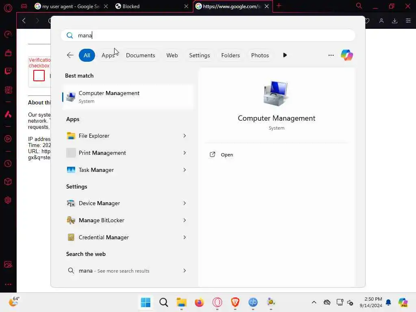Open more options ellipsis in search panel

click(x=331, y=55)
